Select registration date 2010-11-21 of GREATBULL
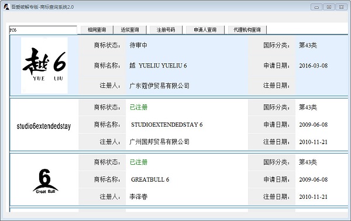The width and height of the screenshot is (351, 221). [314, 197]
